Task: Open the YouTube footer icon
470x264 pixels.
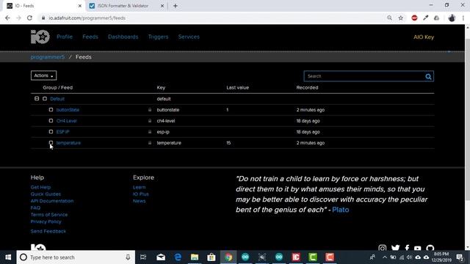Action: tap(418, 249)
